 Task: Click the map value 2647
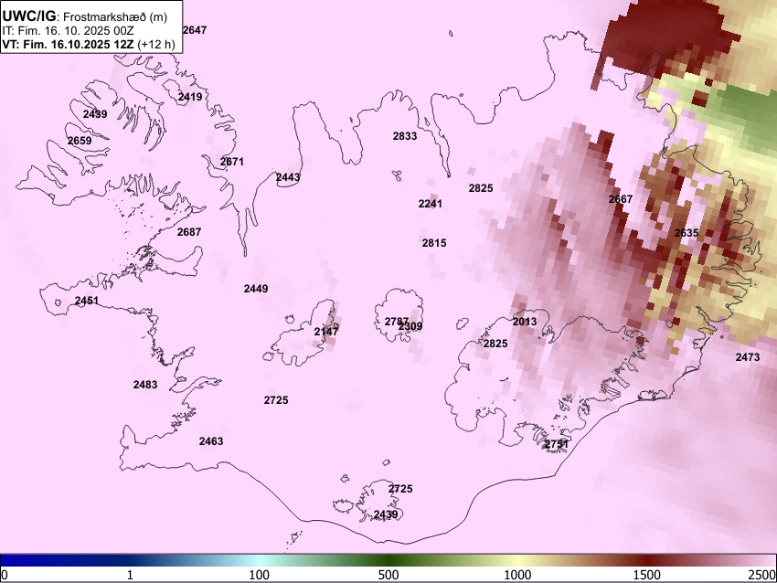pos(194,30)
